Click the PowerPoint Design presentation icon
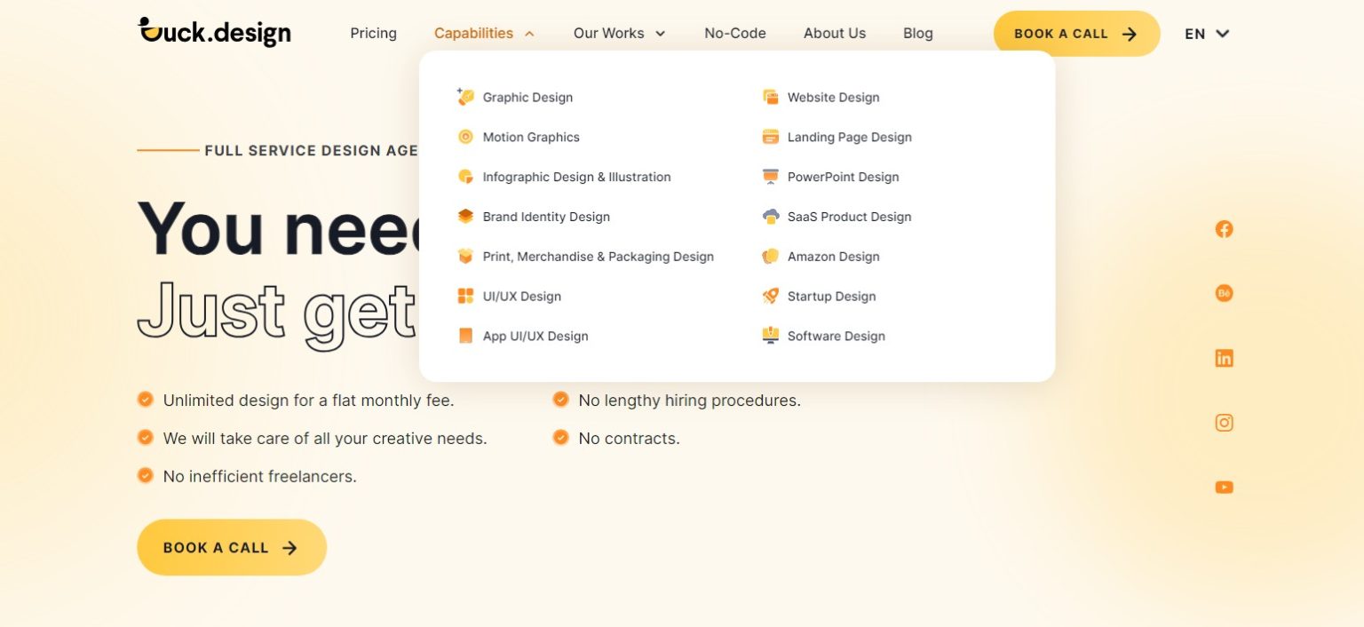The width and height of the screenshot is (1364, 627). click(771, 177)
